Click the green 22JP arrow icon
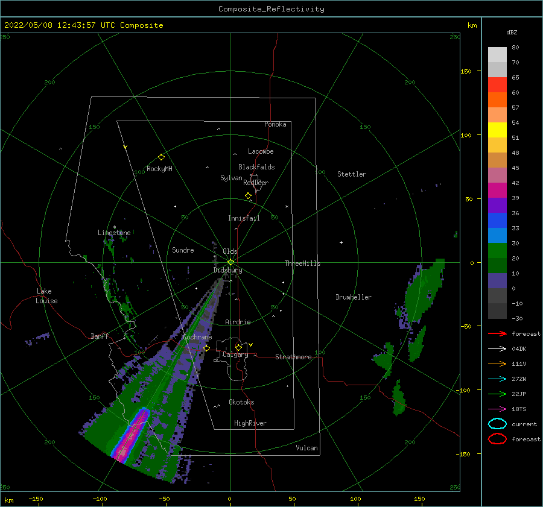Viewport: 543px width, 507px height. (497, 394)
